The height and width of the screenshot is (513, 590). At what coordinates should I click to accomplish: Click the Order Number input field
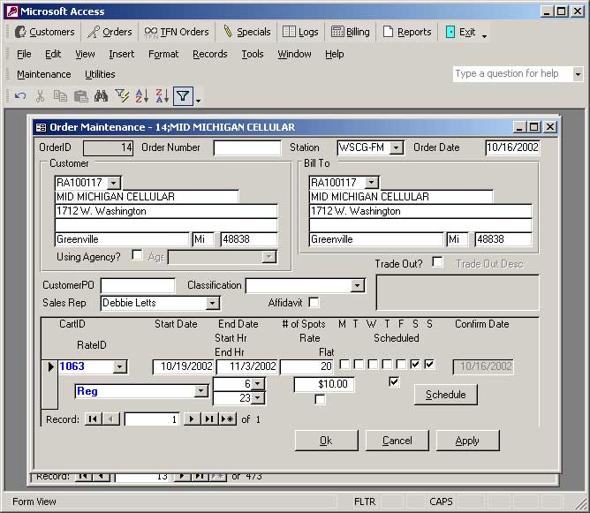(247, 147)
